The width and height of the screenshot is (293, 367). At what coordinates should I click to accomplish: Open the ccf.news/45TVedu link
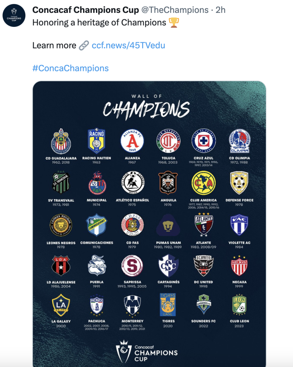128,46
